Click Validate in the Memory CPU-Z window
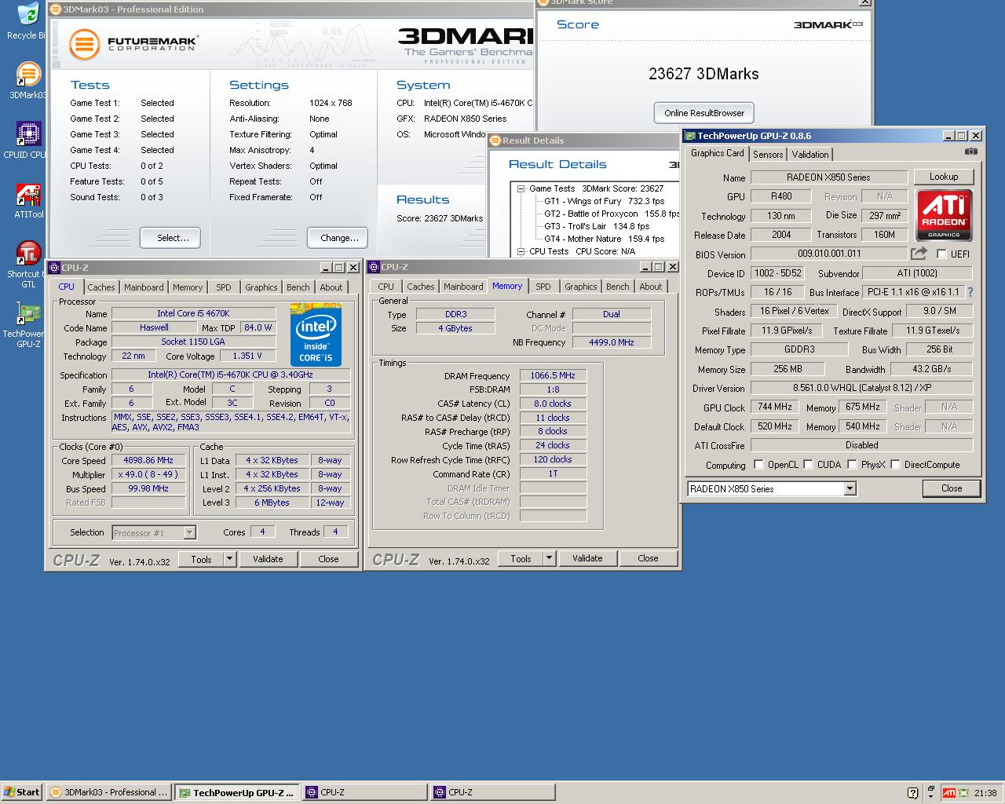This screenshot has width=1005, height=804. [587, 558]
